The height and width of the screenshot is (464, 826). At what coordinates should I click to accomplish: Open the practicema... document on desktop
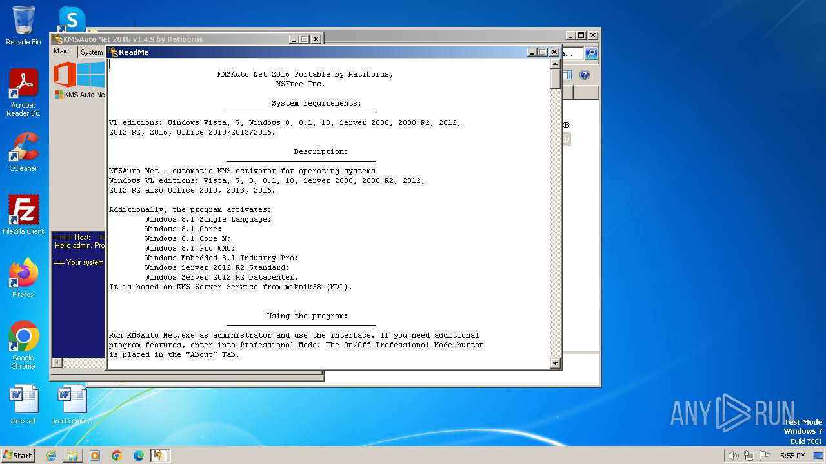point(72,405)
